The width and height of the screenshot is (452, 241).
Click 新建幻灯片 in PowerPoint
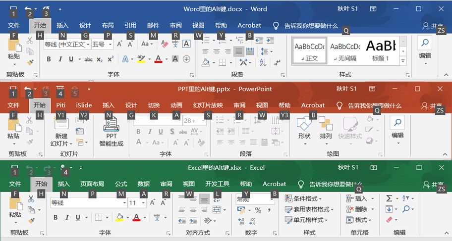click(61, 132)
